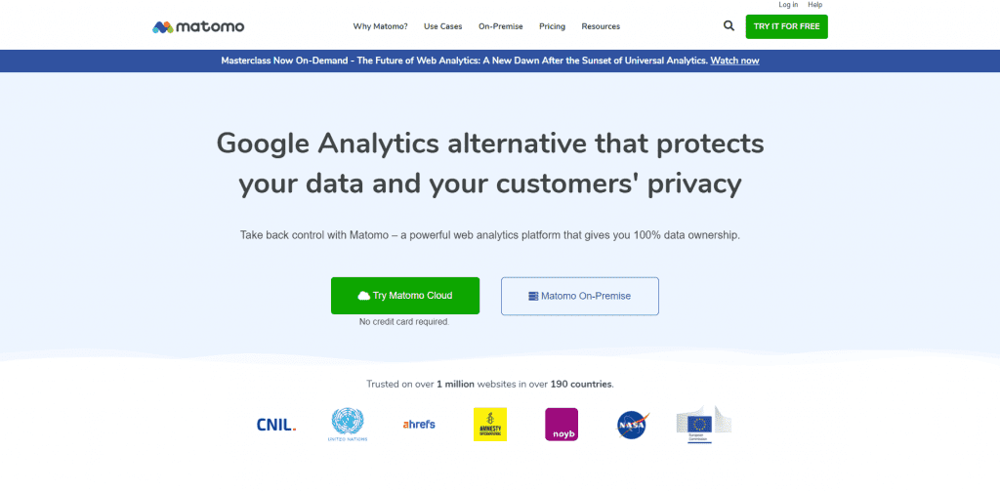Follow the Watch now banner link
The image size is (1000, 491).
pos(734,61)
